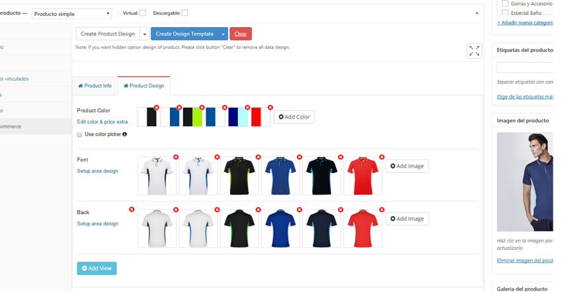Check the Gorras y Accesorios category
585x292 pixels.
(x=505, y=4)
